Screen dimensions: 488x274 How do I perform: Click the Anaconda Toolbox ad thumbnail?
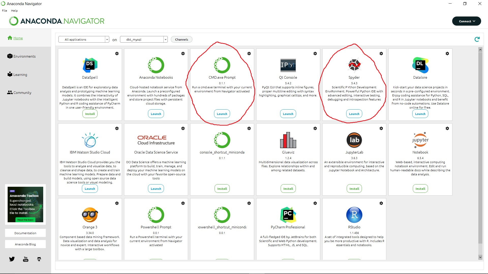25,204
